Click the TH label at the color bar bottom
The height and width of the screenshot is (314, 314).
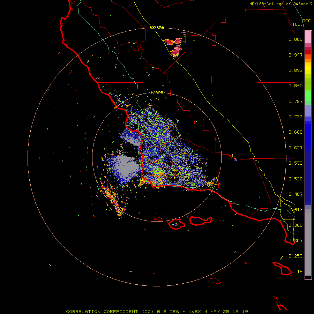pos(300,272)
